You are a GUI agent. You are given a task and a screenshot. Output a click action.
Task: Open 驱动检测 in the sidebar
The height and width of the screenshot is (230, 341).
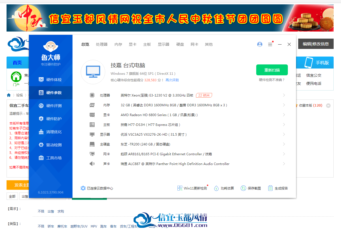[x=51, y=145]
